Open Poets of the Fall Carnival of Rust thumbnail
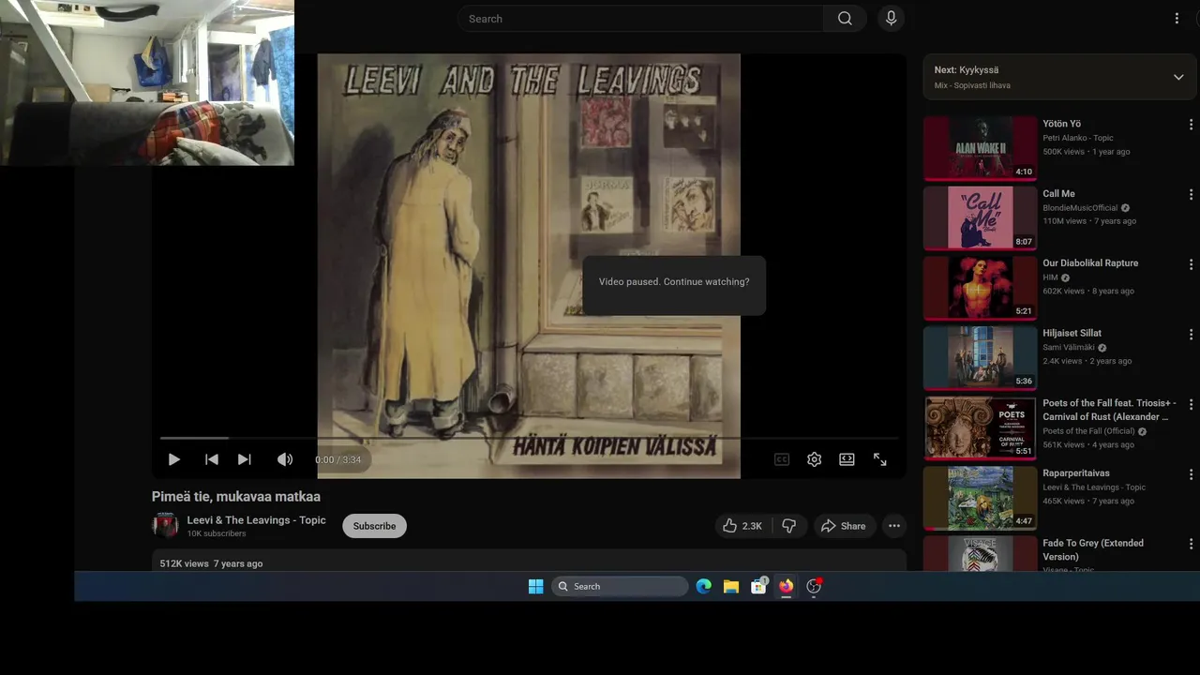The height and width of the screenshot is (675, 1200). point(980,427)
